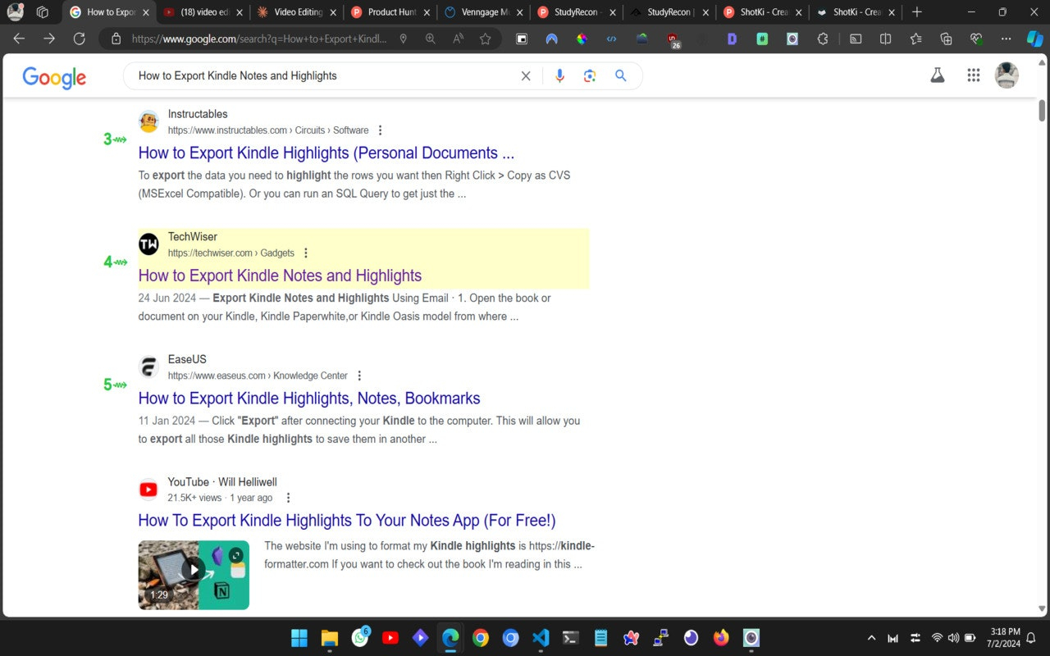Click the browser address bar URL
Screen dimensions: 1050x656
(258, 39)
